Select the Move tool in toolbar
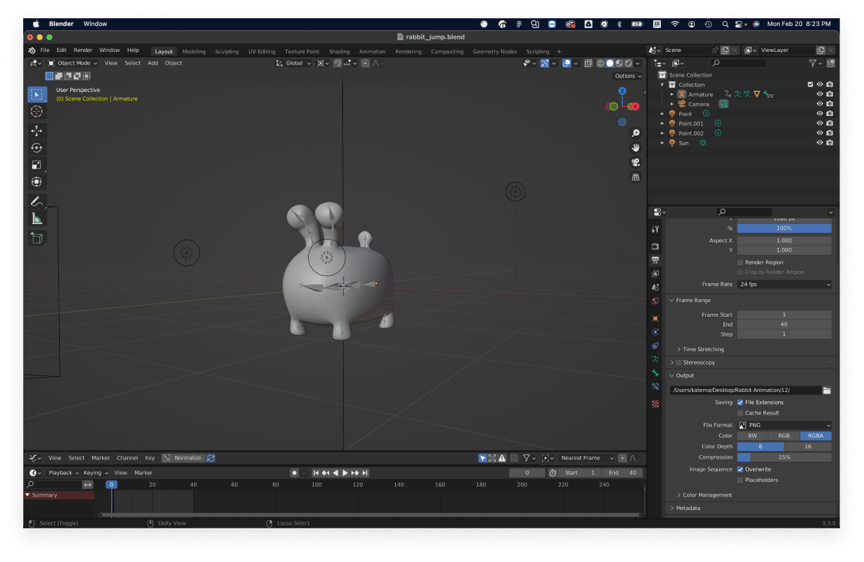864x562 pixels. pos(37,131)
